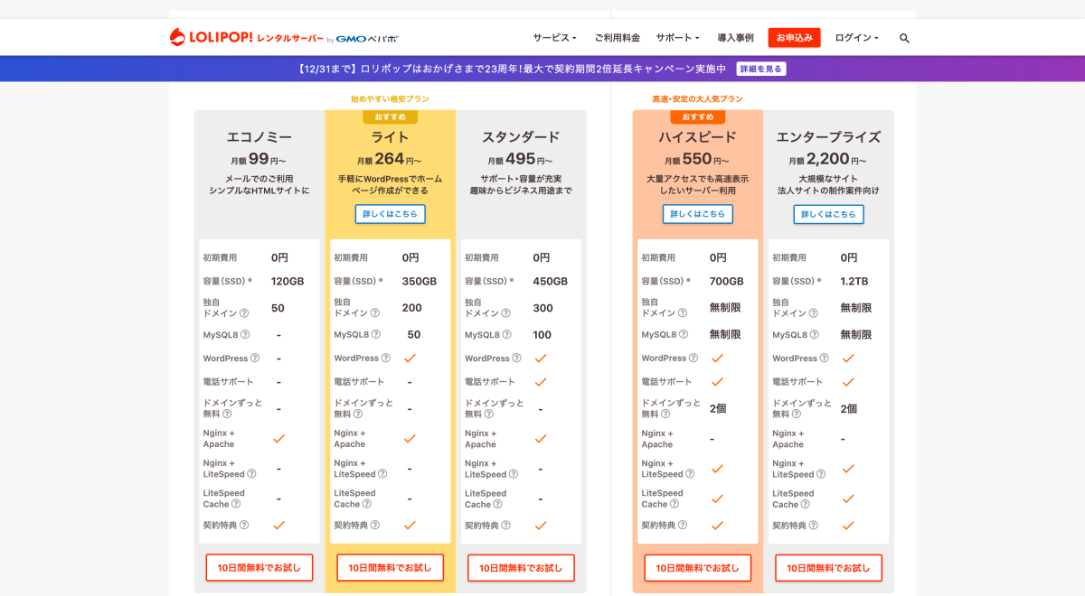Go to 導入事例 in navigation
The width and height of the screenshot is (1085, 596).
pos(735,38)
